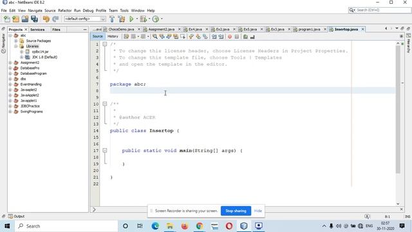Click the Task View taskbar icon
Image resolution: width=412 pixels, height=232 pixels.
click(x=140, y=226)
